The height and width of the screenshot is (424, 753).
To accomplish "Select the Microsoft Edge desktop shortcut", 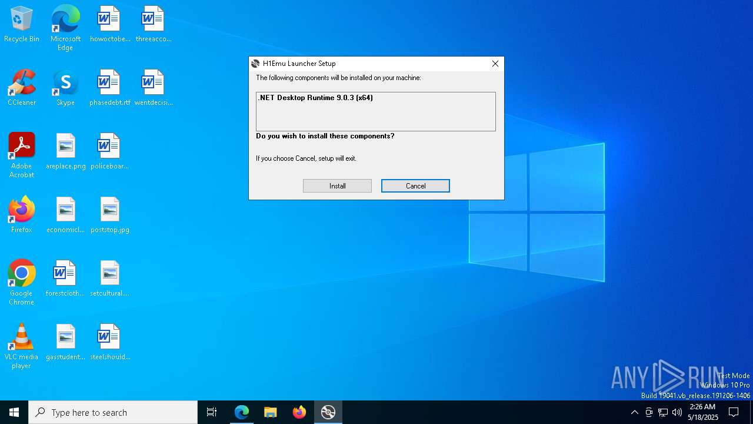I will [65, 28].
